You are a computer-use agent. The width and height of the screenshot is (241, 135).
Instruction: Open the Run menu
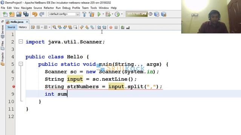pyautogui.click(x=58, y=8)
